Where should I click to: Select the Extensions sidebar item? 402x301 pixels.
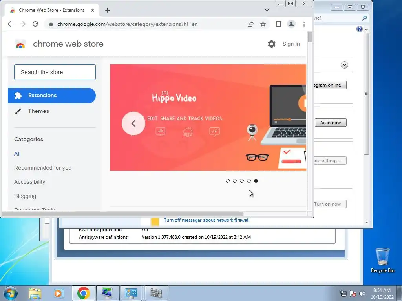pos(52,96)
